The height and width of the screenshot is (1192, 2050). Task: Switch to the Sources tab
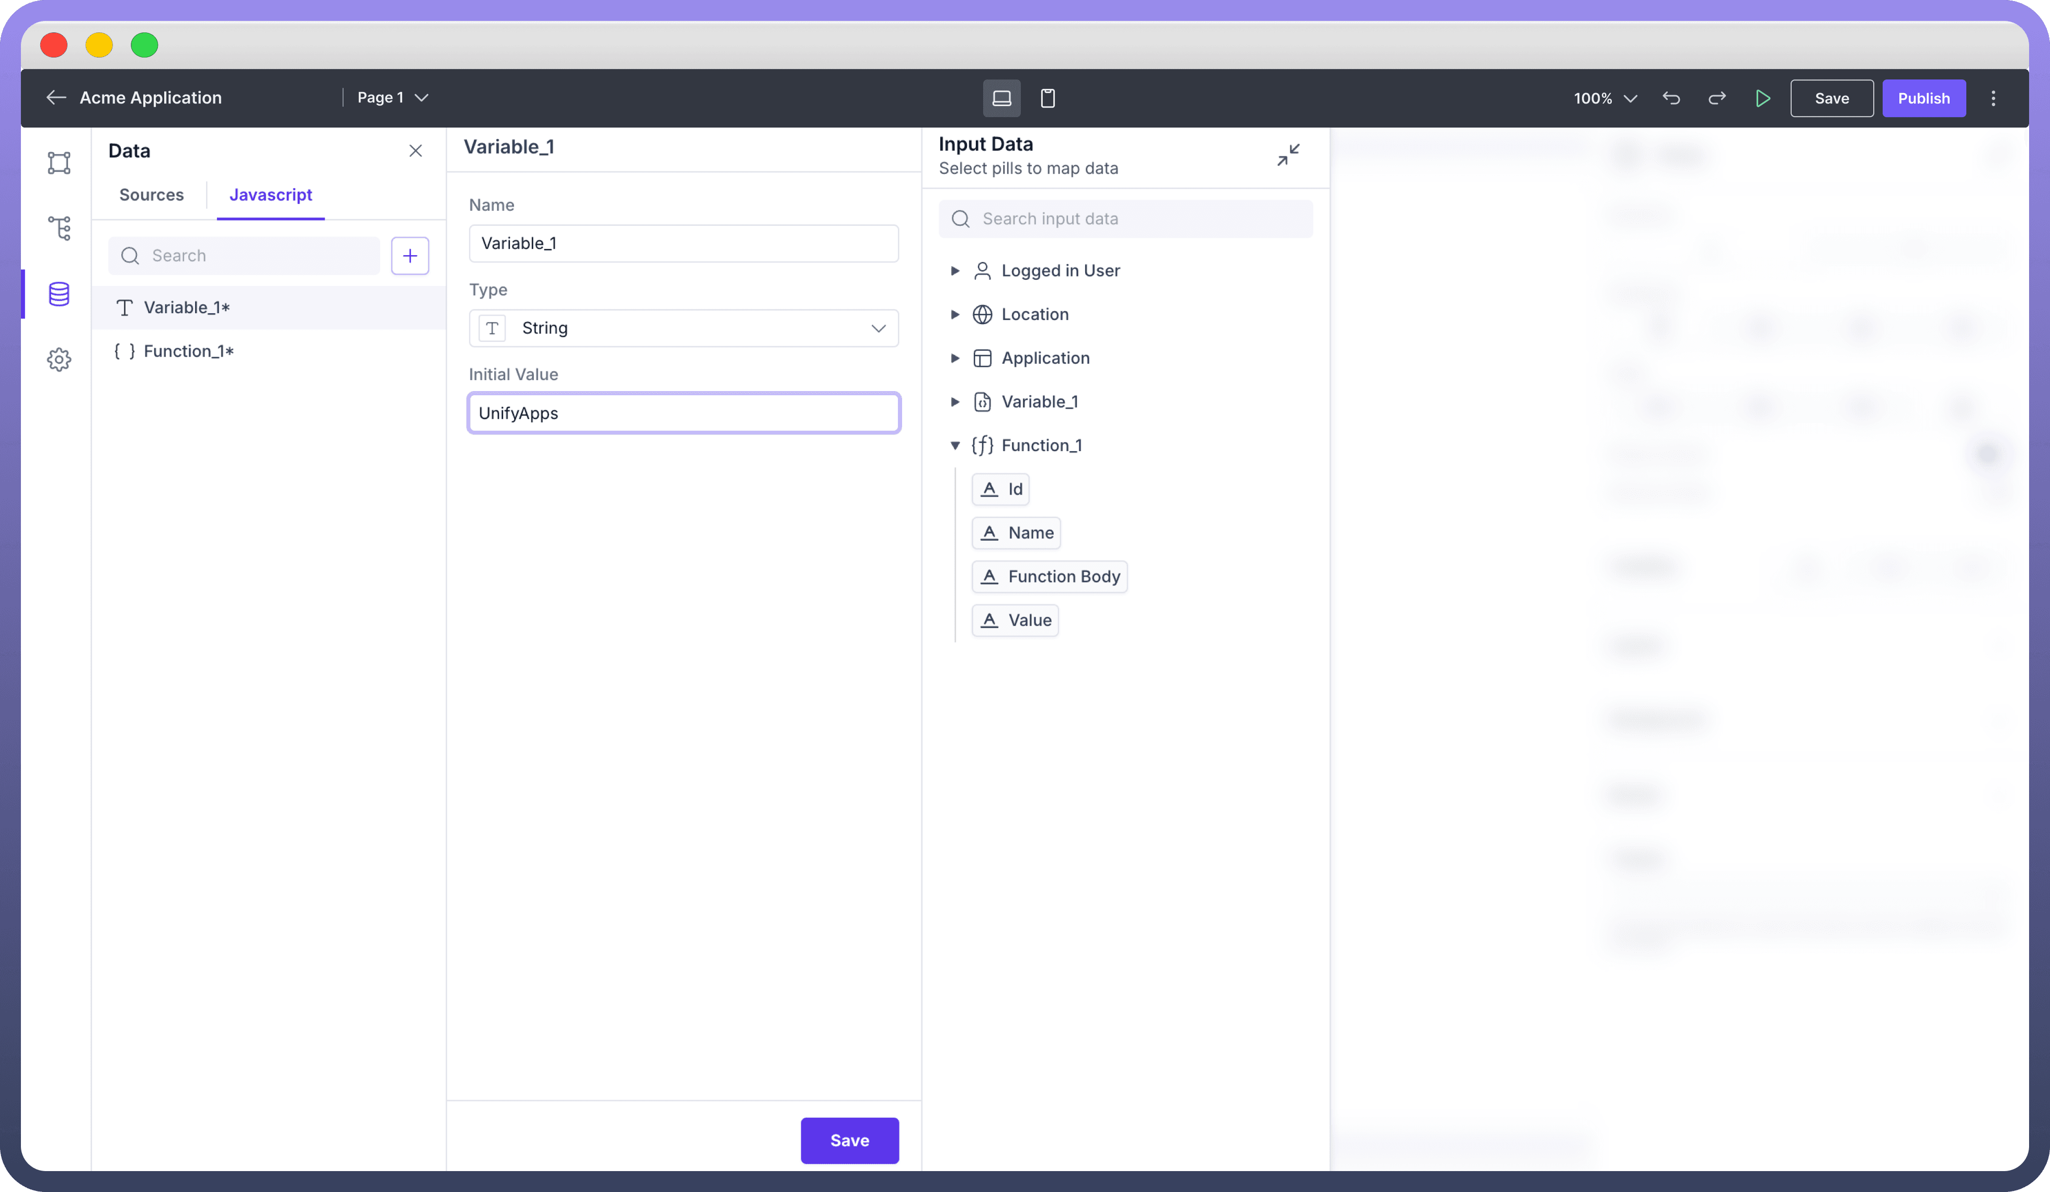click(x=151, y=195)
